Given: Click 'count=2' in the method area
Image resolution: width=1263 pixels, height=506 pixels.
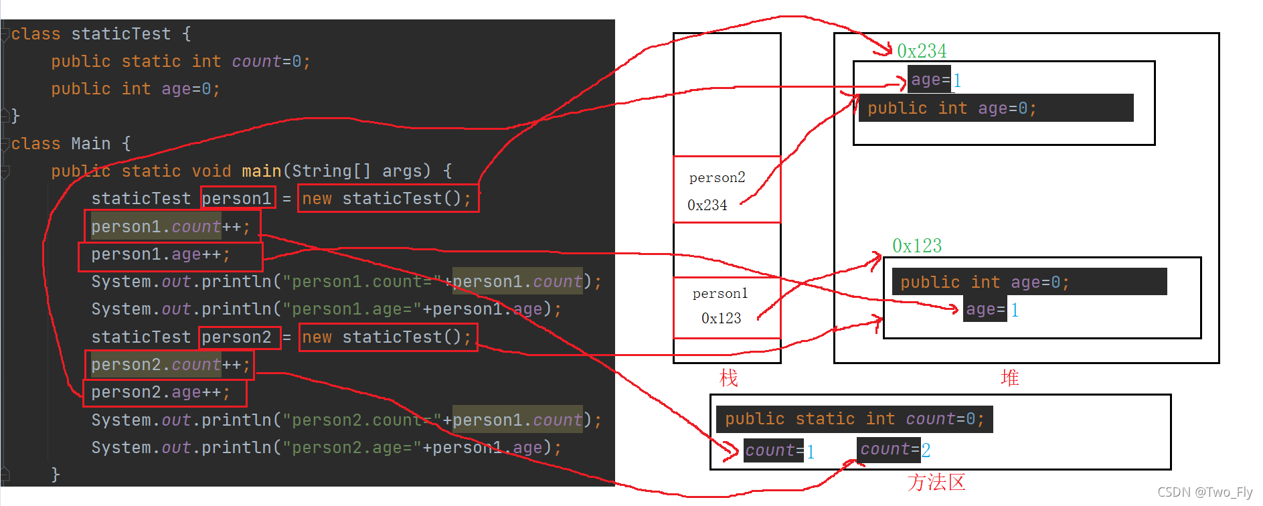Looking at the screenshot, I should pyautogui.click(x=894, y=449).
